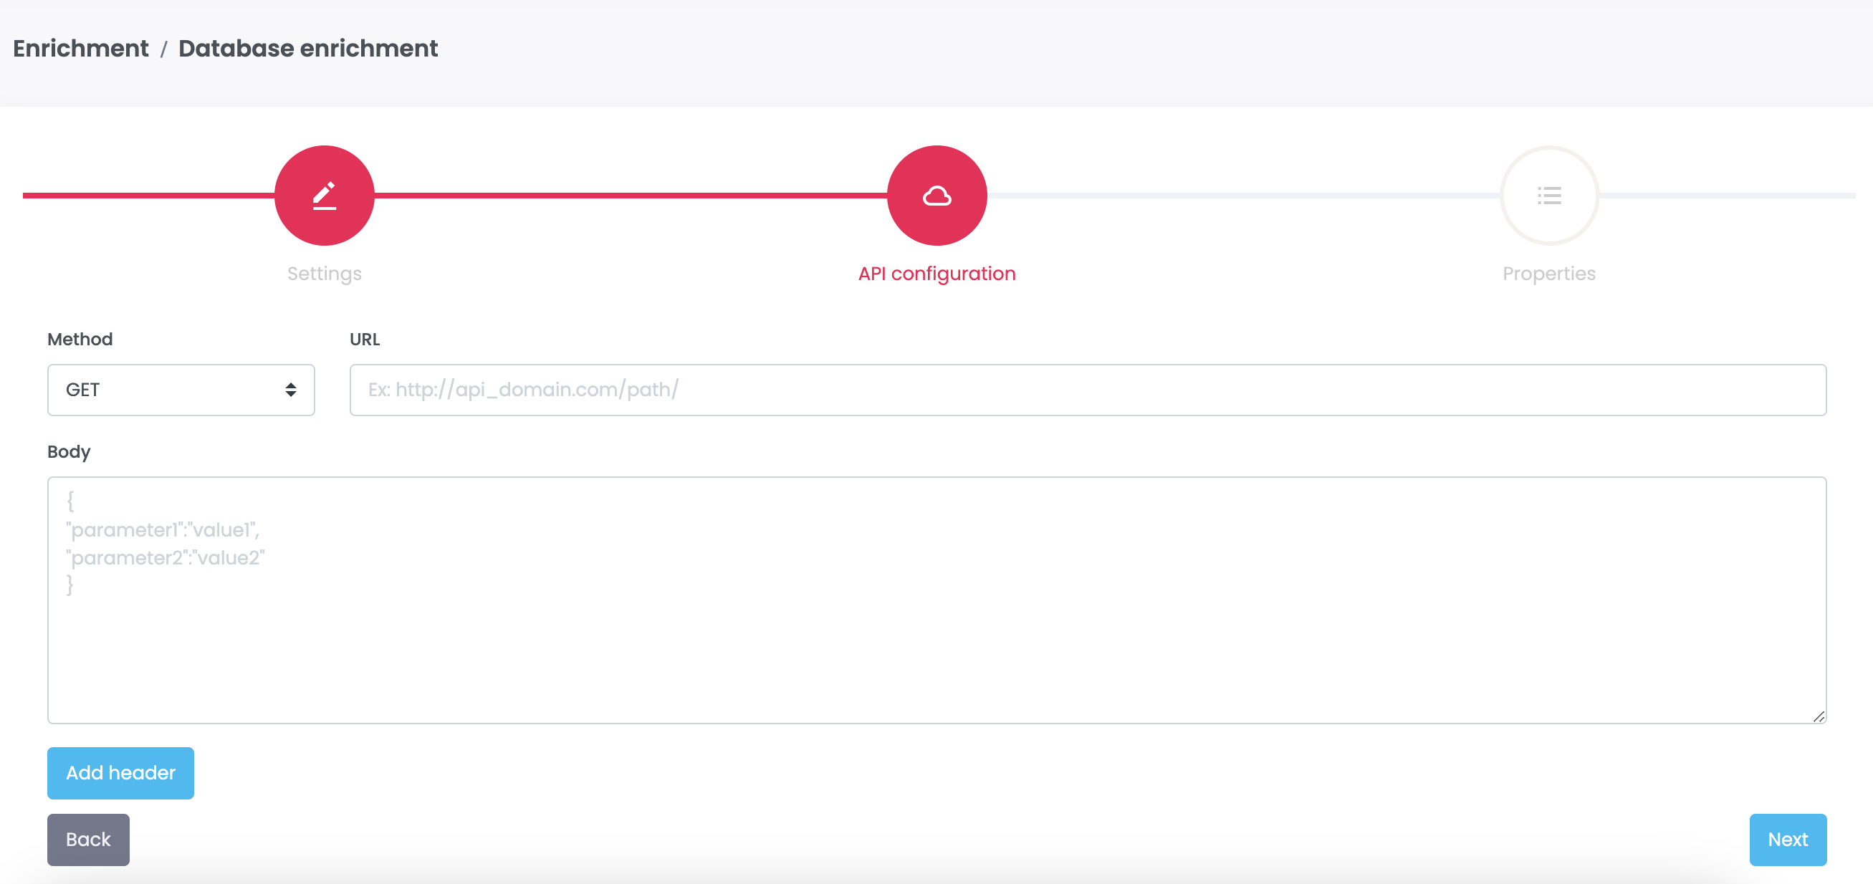Click the Properties list step icon
The height and width of the screenshot is (884, 1873).
pos(1548,196)
